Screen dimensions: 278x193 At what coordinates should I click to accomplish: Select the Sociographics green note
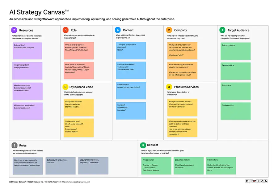(236, 111)
